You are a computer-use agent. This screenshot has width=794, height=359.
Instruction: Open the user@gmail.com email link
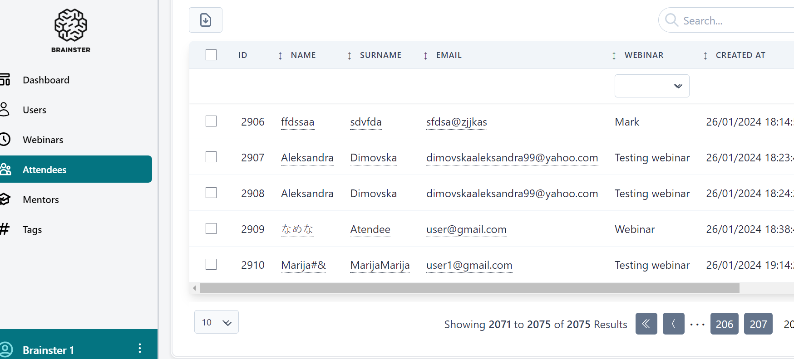click(x=466, y=229)
